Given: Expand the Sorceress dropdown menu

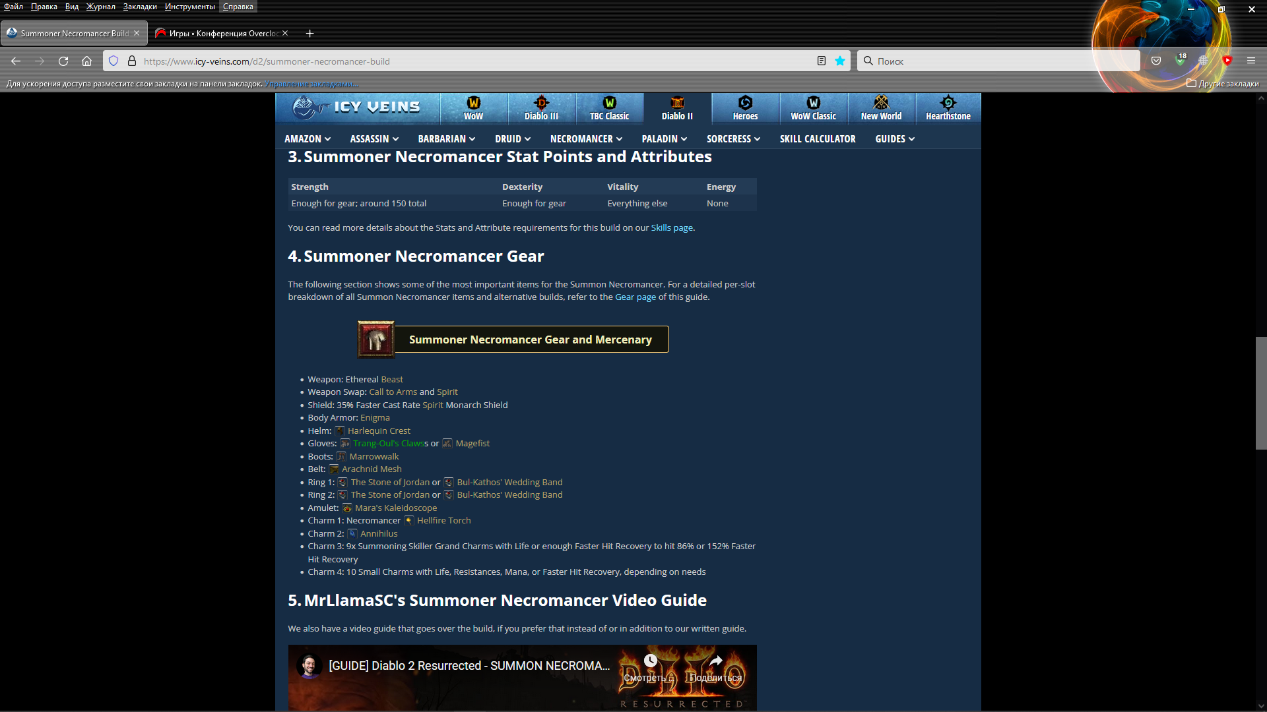Looking at the screenshot, I should coord(733,139).
